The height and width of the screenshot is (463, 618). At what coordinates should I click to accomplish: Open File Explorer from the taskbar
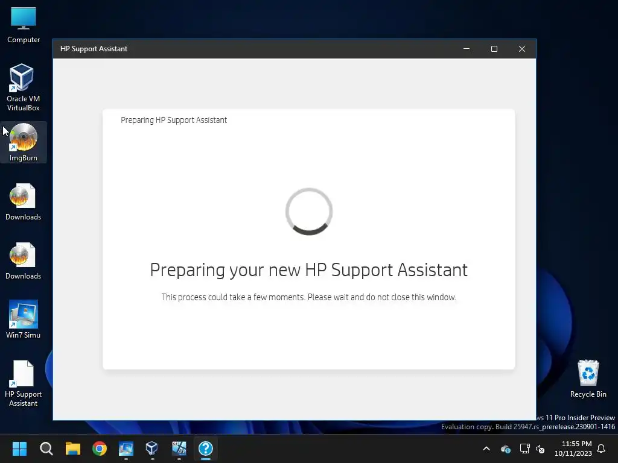pyautogui.click(x=73, y=449)
